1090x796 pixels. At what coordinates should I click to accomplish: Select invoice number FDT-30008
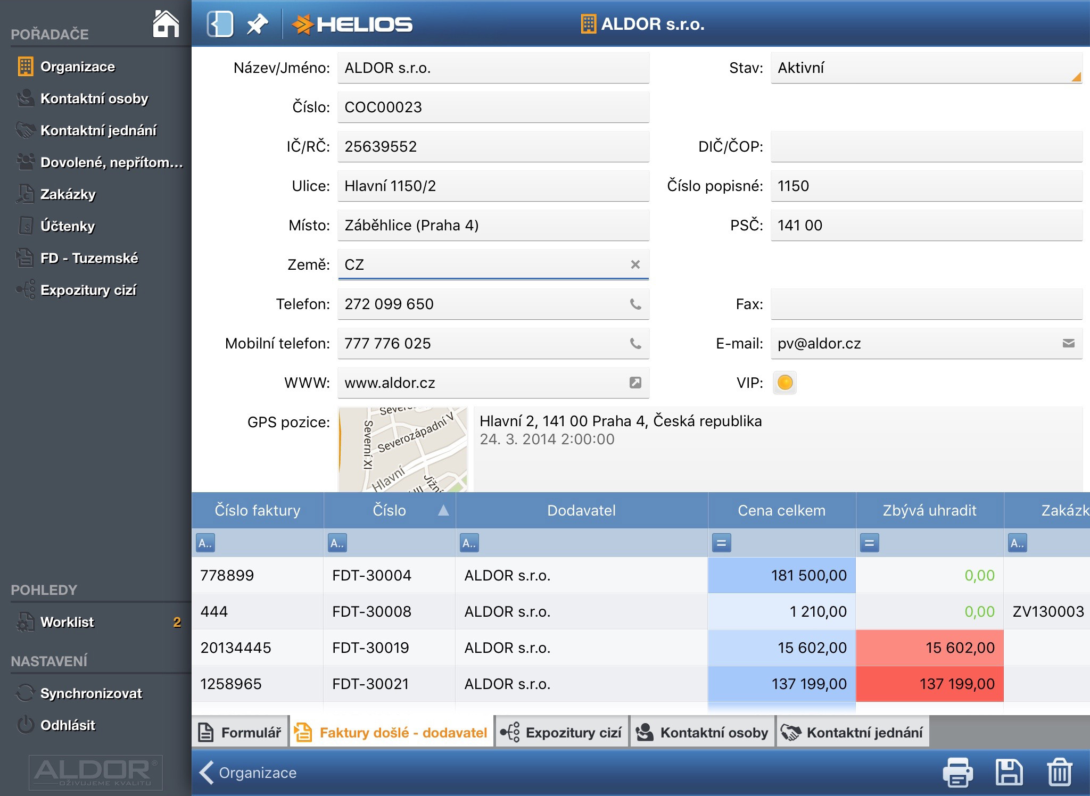[390, 611]
